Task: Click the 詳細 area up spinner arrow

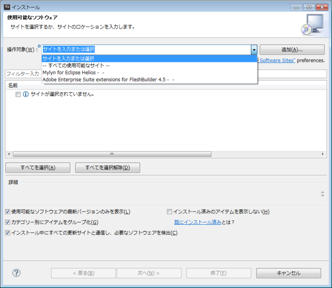Action: pos(323,192)
